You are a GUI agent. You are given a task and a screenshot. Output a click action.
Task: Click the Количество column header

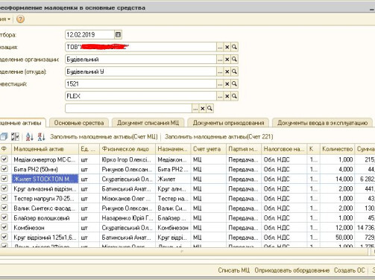337,149
